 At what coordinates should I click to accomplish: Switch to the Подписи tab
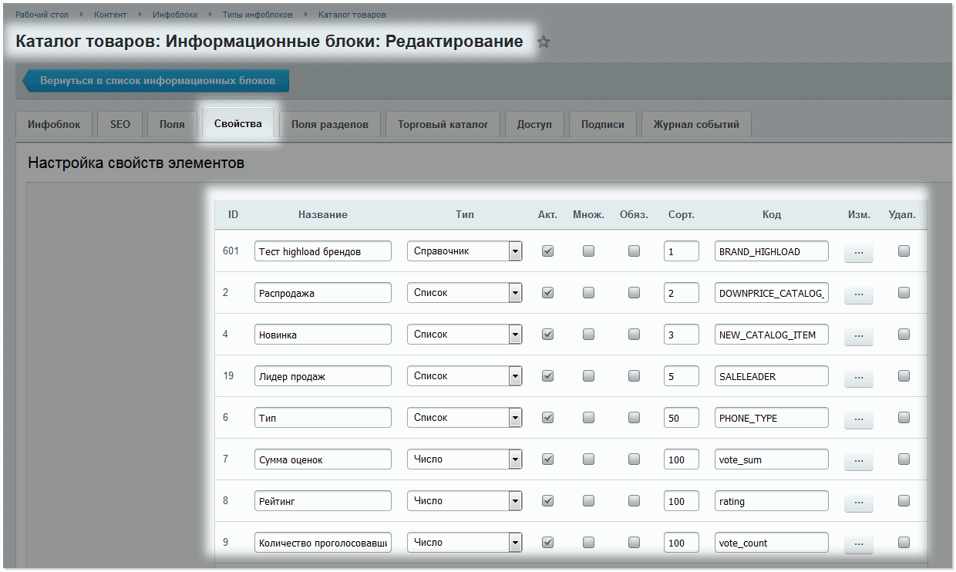click(603, 124)
